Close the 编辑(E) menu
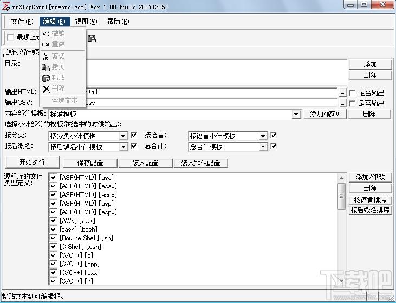This screenshot has height=303, width=396. tap(54, 22)
